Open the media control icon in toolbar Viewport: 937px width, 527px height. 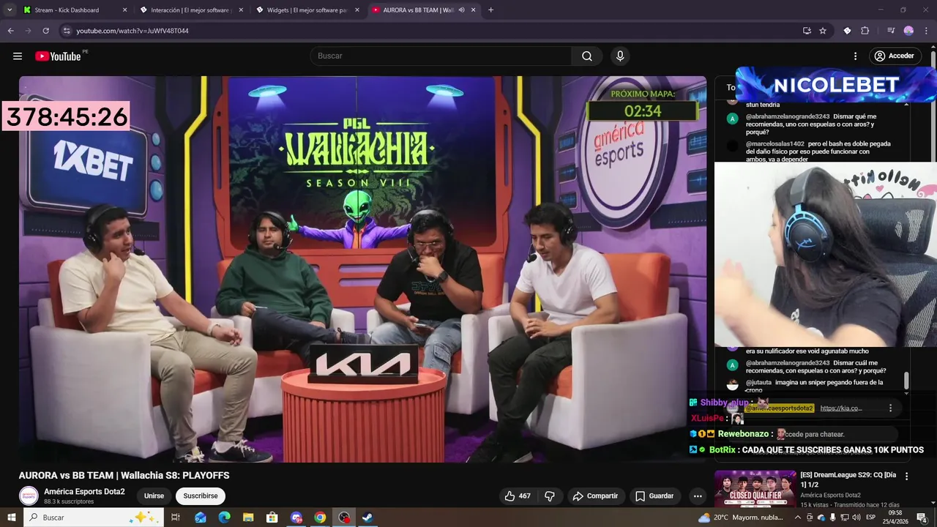(891, 31)
